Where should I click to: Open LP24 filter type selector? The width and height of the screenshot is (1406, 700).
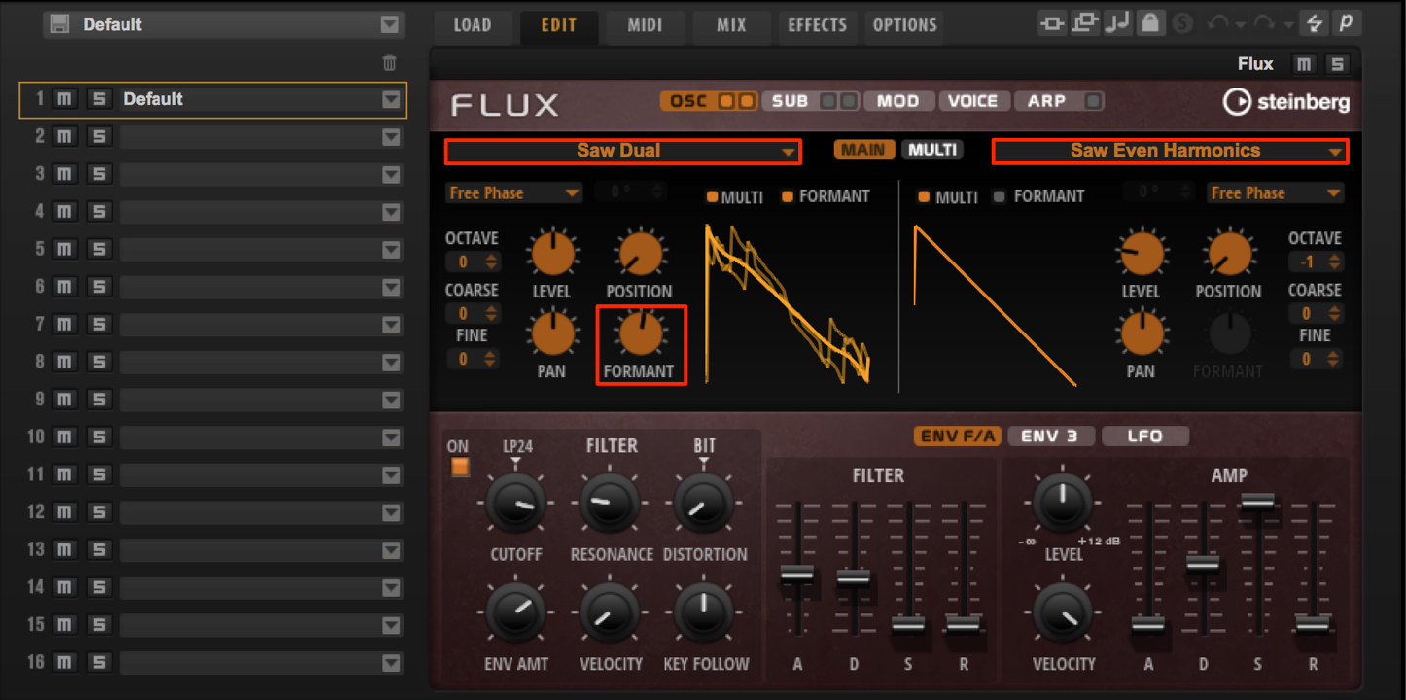[x=516, y=449]
